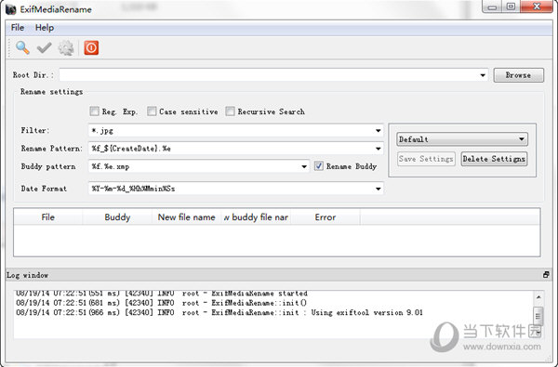
Task: Close the ExifMediaRename window
Action: pos(537,7)
